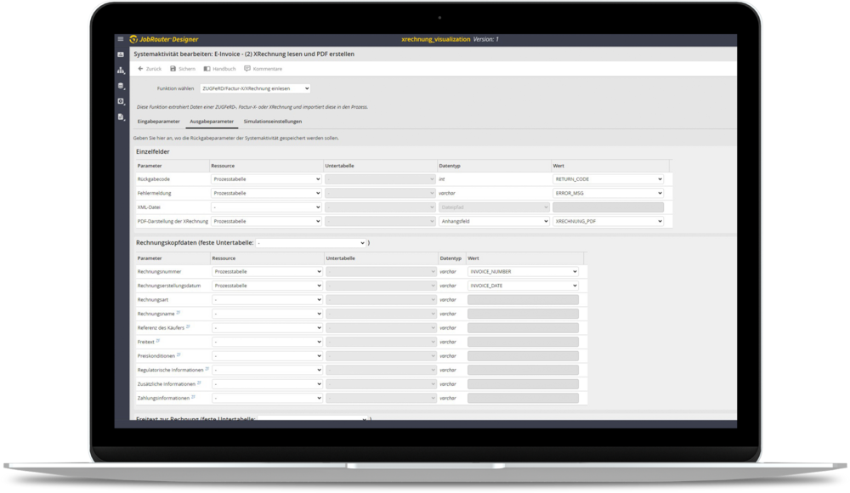Viewport: 850px width, 493px height.
Task: Click the Handbuch book icon
Action: point(207,69)
